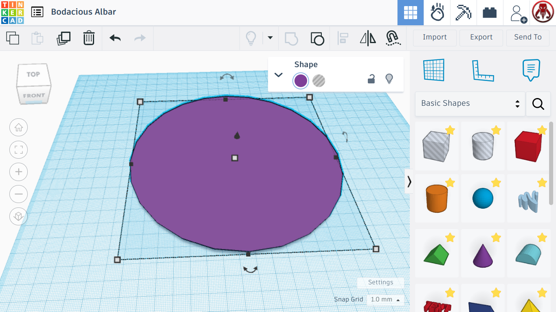Open the workplane Settings button
Viewport: 556px width, 312px height.
click(381, 283)
